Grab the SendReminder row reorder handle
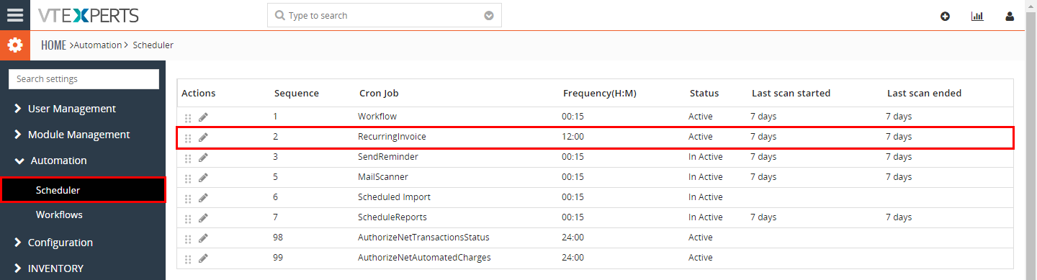Viewport: 1037px width, 280px height. [188, 158]
